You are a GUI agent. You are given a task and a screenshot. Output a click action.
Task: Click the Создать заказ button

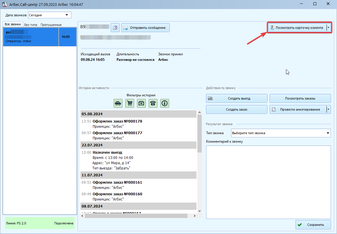pos(236,109)
